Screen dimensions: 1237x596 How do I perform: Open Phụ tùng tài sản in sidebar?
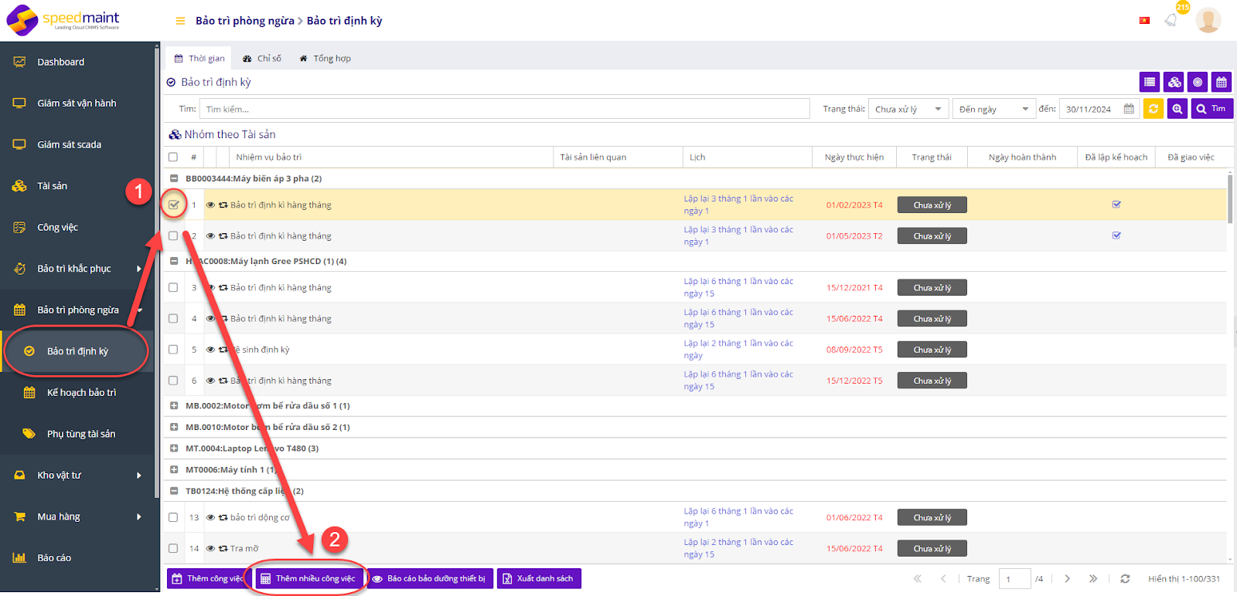pyautogui.click(x=77, y=434)
